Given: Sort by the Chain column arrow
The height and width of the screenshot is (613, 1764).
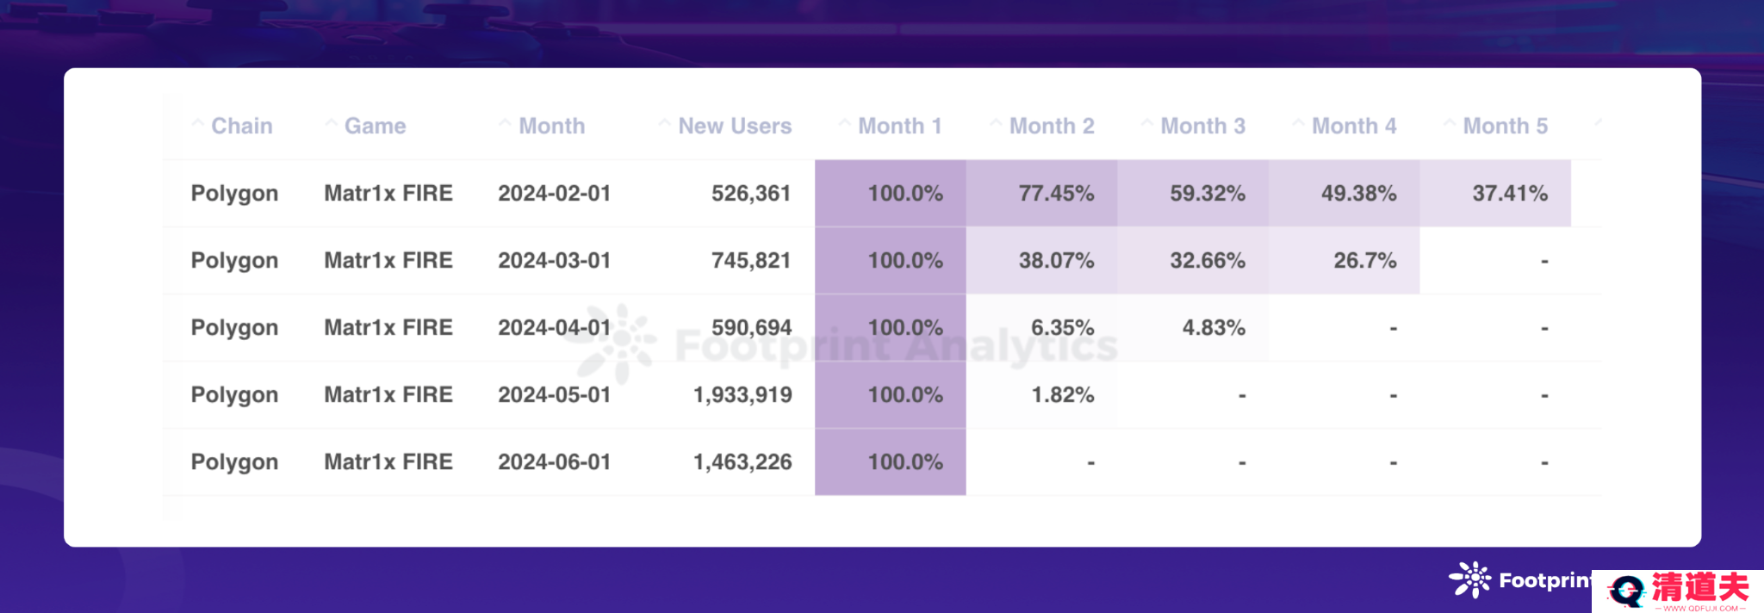Looking at the screenshot, I should click(x=198, y=124).
